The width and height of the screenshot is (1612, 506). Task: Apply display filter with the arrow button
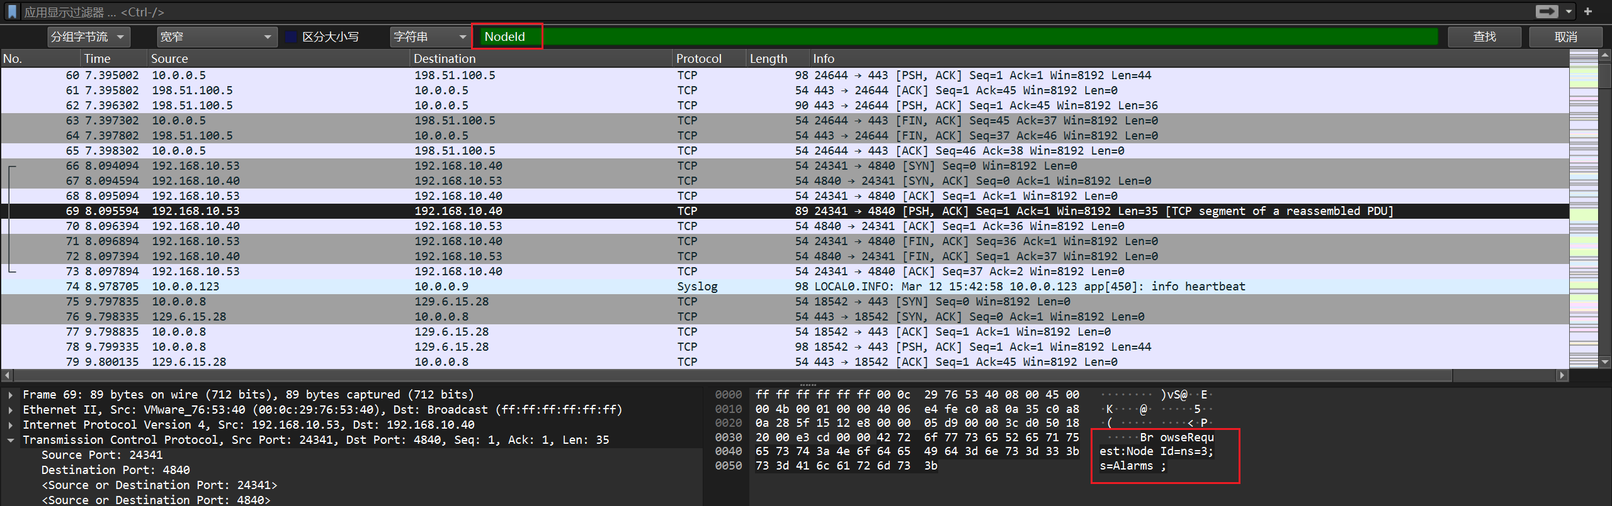click(x=1547, y=12)
